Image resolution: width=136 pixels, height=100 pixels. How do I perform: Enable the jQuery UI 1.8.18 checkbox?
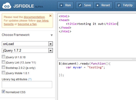tap(3, 57)
